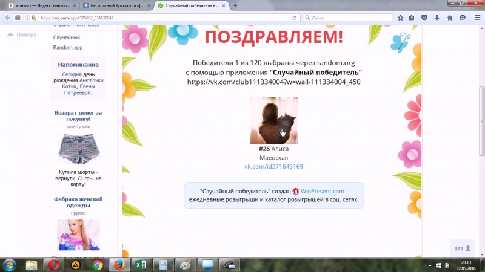485x272 pixels.
Task: Go back using the browser back arrow
Action: (8, 18)
